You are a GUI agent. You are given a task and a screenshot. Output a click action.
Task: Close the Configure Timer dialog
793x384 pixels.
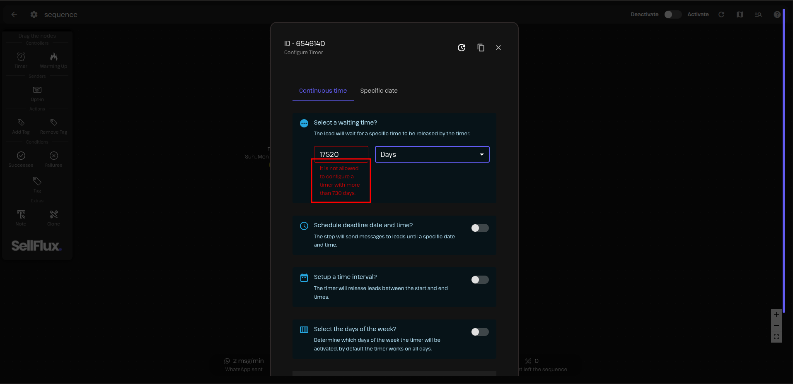coord(498,48)
